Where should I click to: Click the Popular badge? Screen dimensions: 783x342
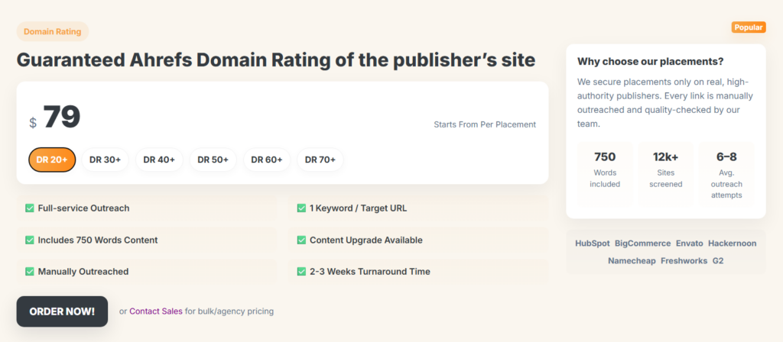749,27
